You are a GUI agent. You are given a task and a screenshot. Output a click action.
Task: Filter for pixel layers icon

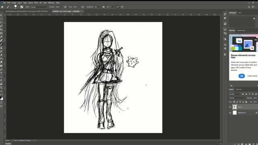[x=243, y=94]
